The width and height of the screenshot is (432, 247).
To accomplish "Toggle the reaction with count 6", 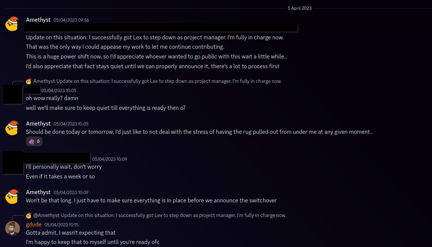I will [34, 141].
